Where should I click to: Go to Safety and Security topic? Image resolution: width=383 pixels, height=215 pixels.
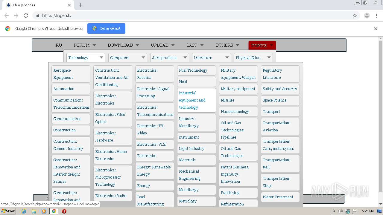point(280,89)
